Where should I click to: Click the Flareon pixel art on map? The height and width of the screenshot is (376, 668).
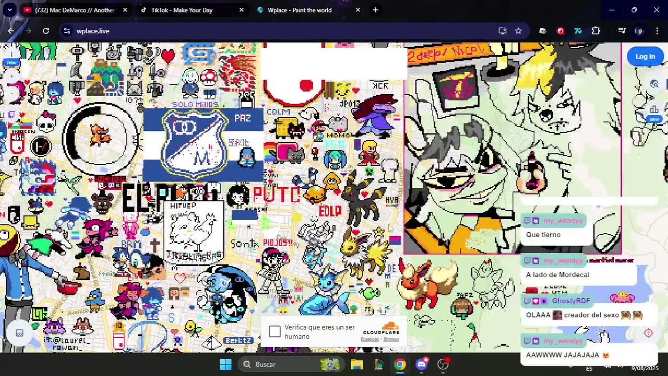[x=428, y=284]
